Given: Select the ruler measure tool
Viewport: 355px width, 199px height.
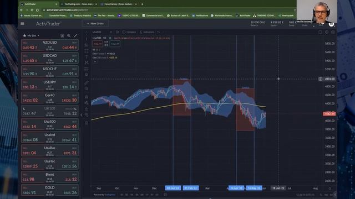Looking at the screenshot, I should pos(87,83).
